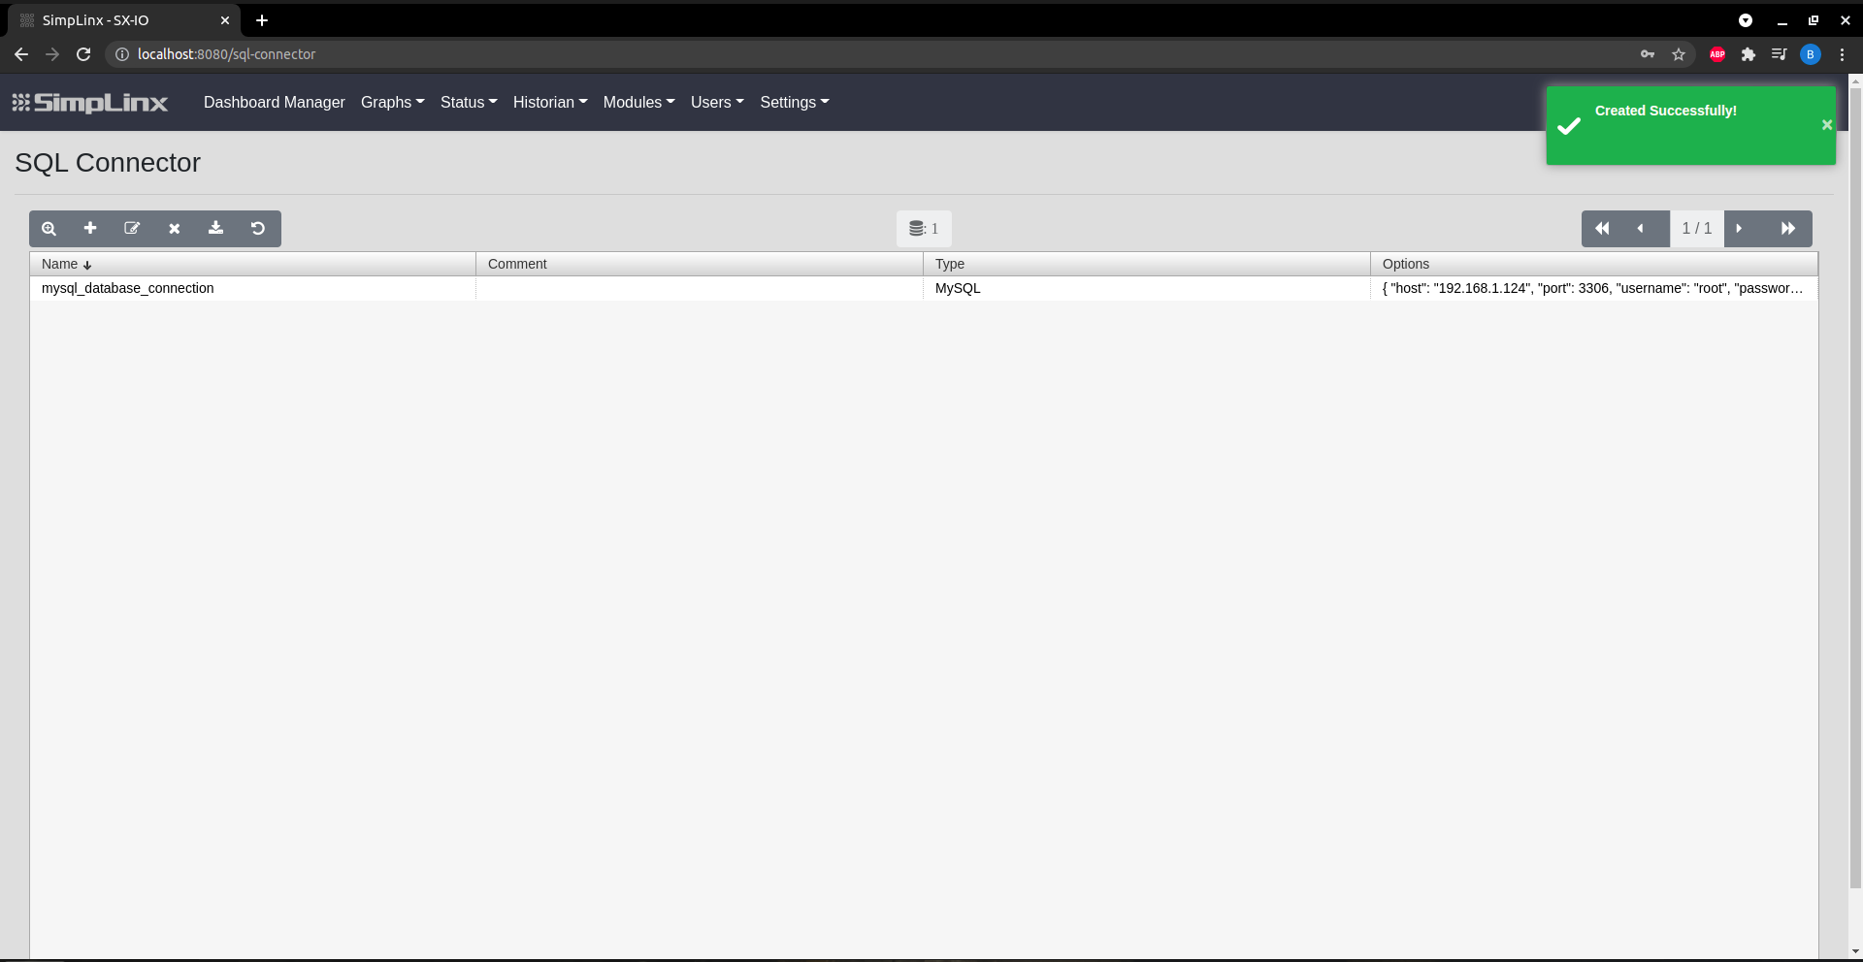The height and width of the screenshot is (962, 1863).
Task: Export the connector list
Action: pos(215,228)
